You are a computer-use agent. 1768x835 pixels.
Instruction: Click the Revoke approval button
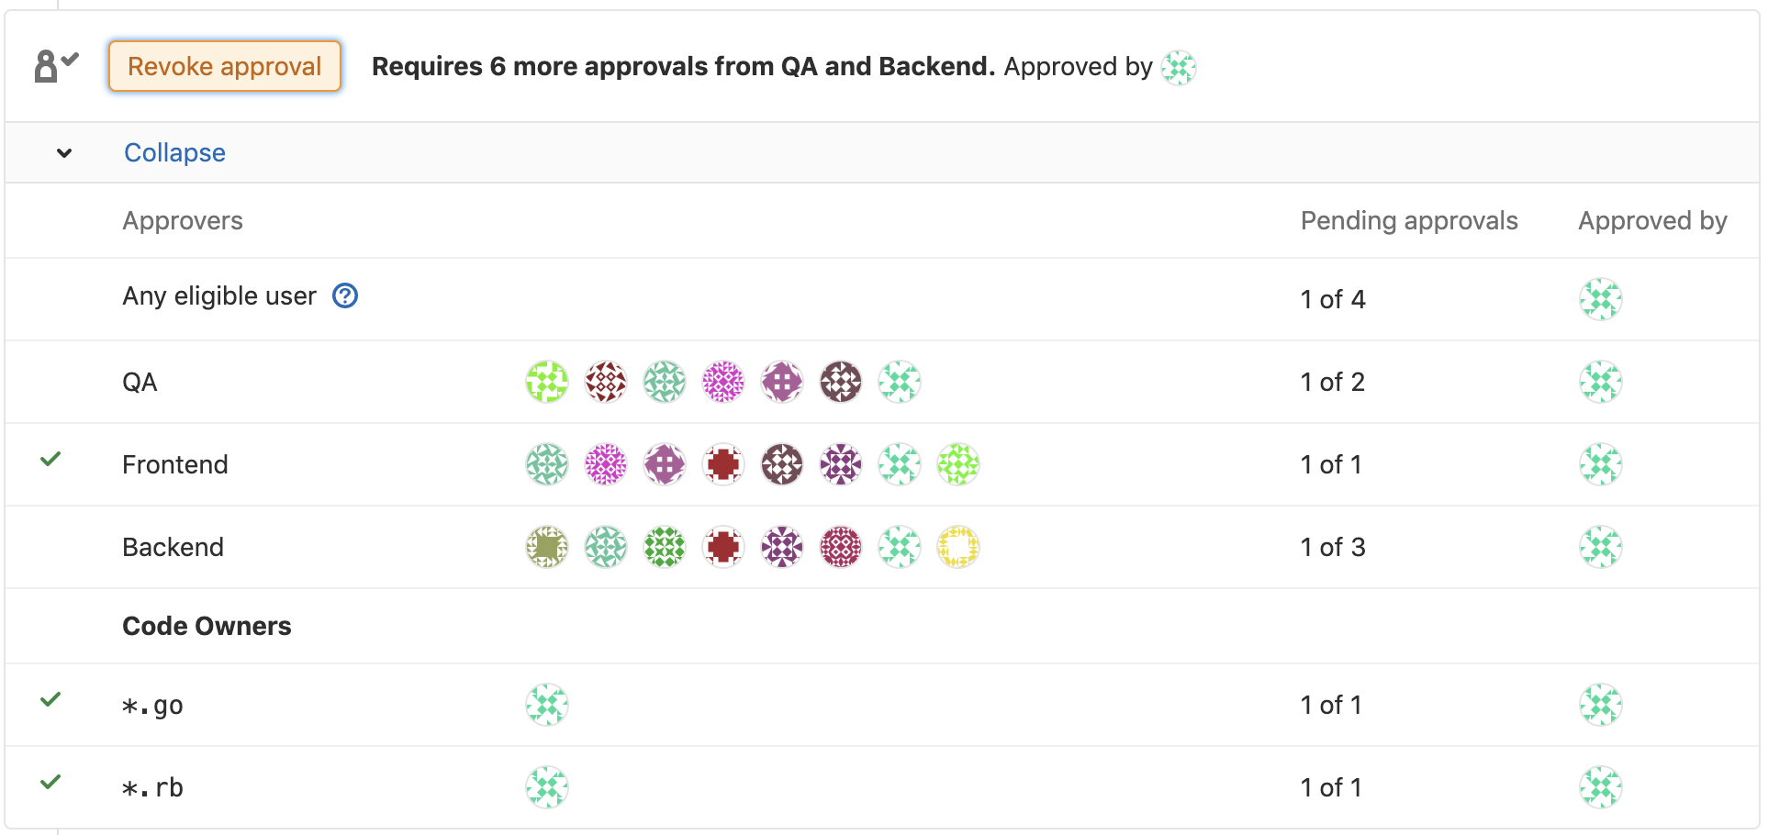(224, 66)
